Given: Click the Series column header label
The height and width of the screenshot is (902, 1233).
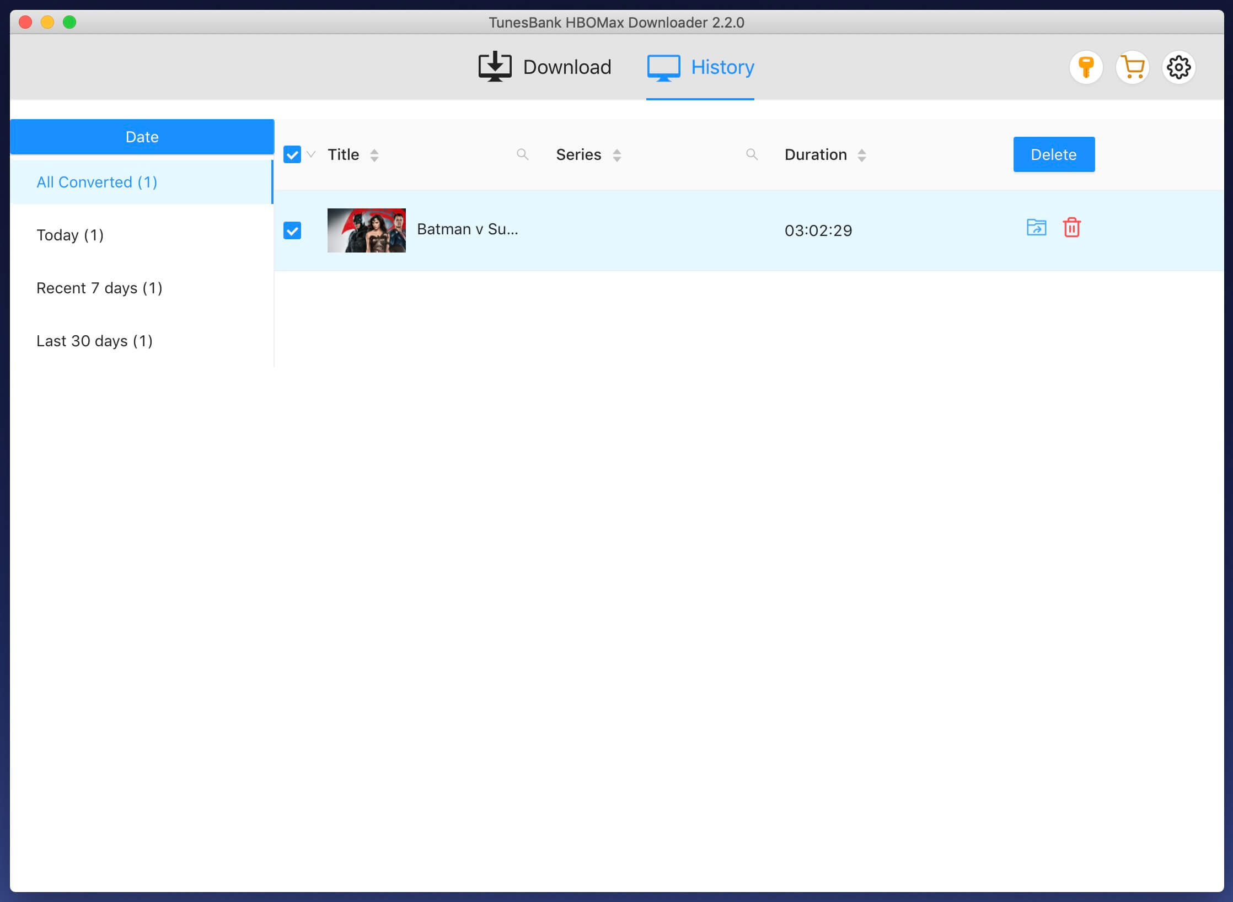Looking at the screenshot, I should tap(578, 155).
